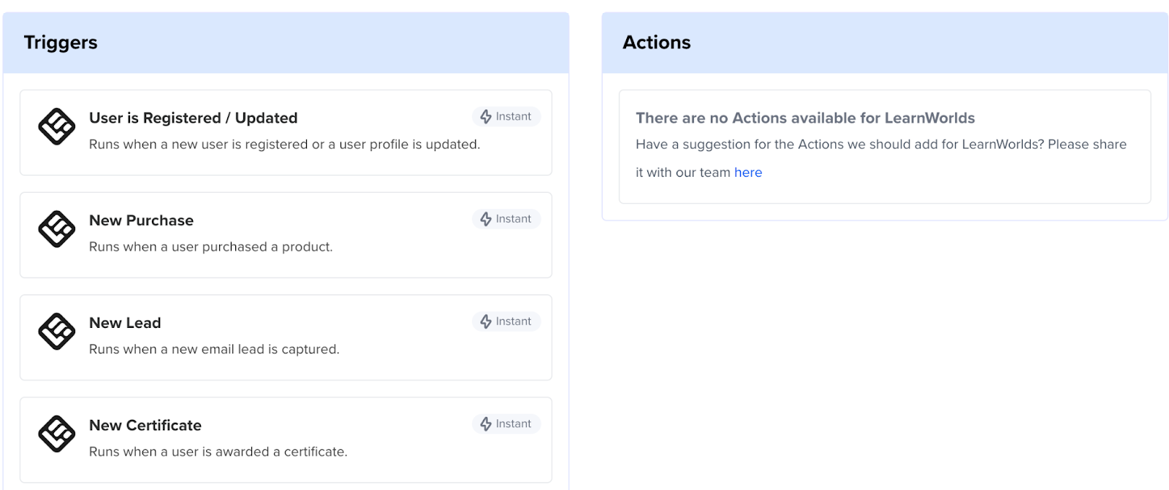Click "Runs when a new email lead is captured" description

tap(214, 349)
